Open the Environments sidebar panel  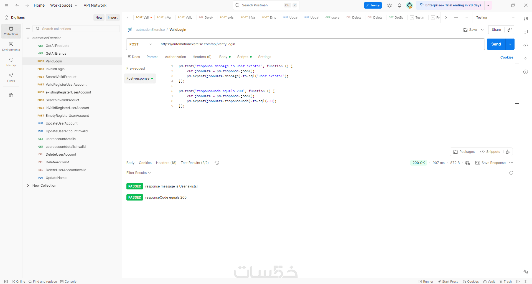(11, 47)
